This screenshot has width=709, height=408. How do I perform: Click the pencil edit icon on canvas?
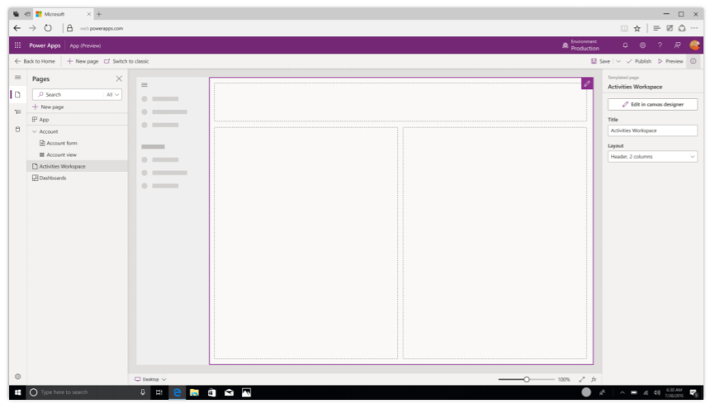pos(586,83)
